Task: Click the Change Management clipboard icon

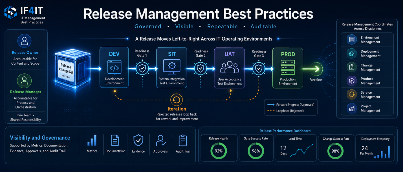Action: (x=352, y=67)
